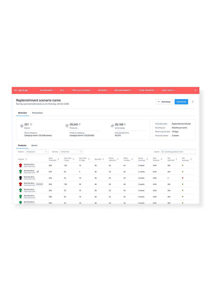Click the PROMO badge on the red polo shirt
Screen dimensions: 213x303
tap(40, 184)
